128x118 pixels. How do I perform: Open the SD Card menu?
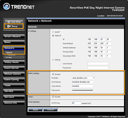pyautogui.click(x=14, y=97)
